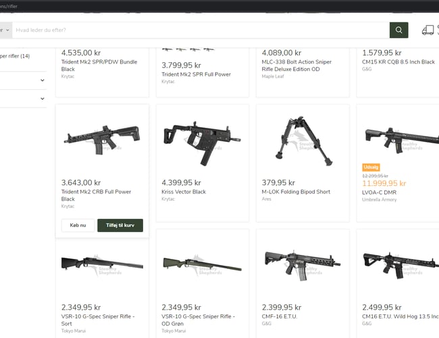The height and width of the screenshot is (338, 439).
Task: Open the Kriss Vector Black product image
Action: click(202, 143)
